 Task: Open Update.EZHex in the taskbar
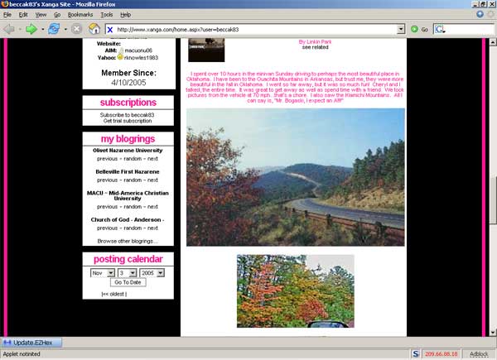tap(33, 342)
